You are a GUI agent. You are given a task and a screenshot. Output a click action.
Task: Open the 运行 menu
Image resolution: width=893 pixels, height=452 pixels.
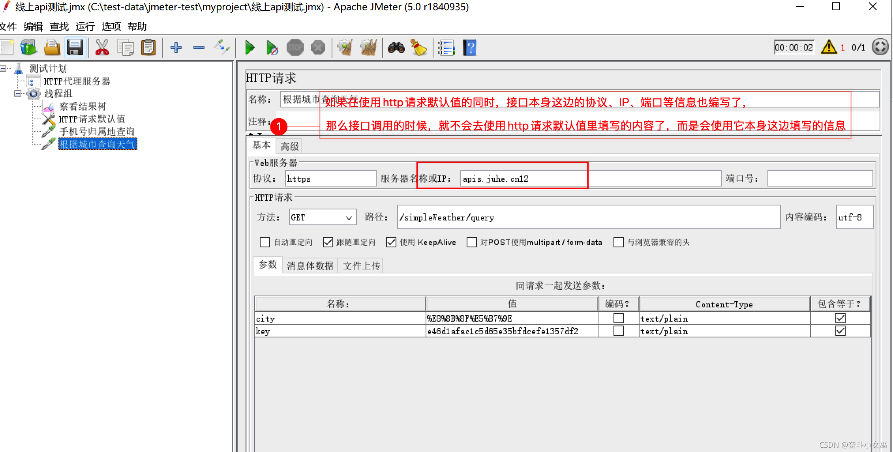coord(85,26)
